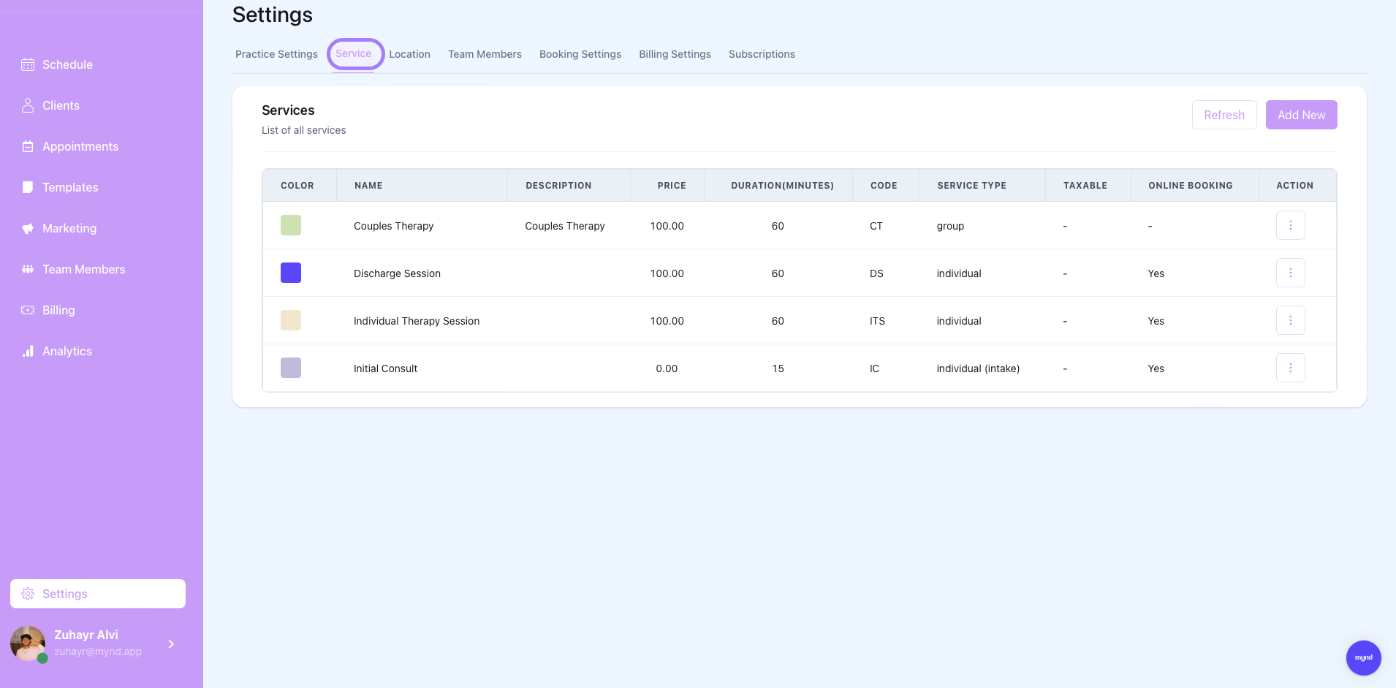Screen dimensions: 1396x688
Task: Open Billing via the cash icon
Action: click(x=28, y=310)
